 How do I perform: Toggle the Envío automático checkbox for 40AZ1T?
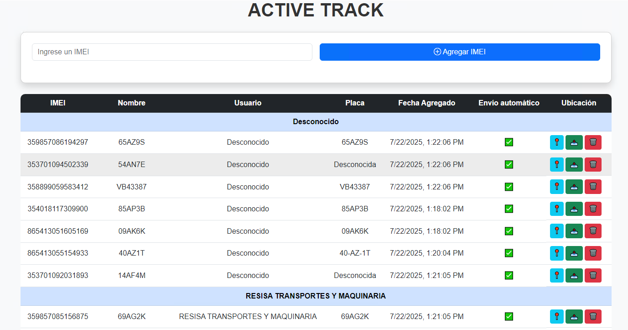[509, 253]
